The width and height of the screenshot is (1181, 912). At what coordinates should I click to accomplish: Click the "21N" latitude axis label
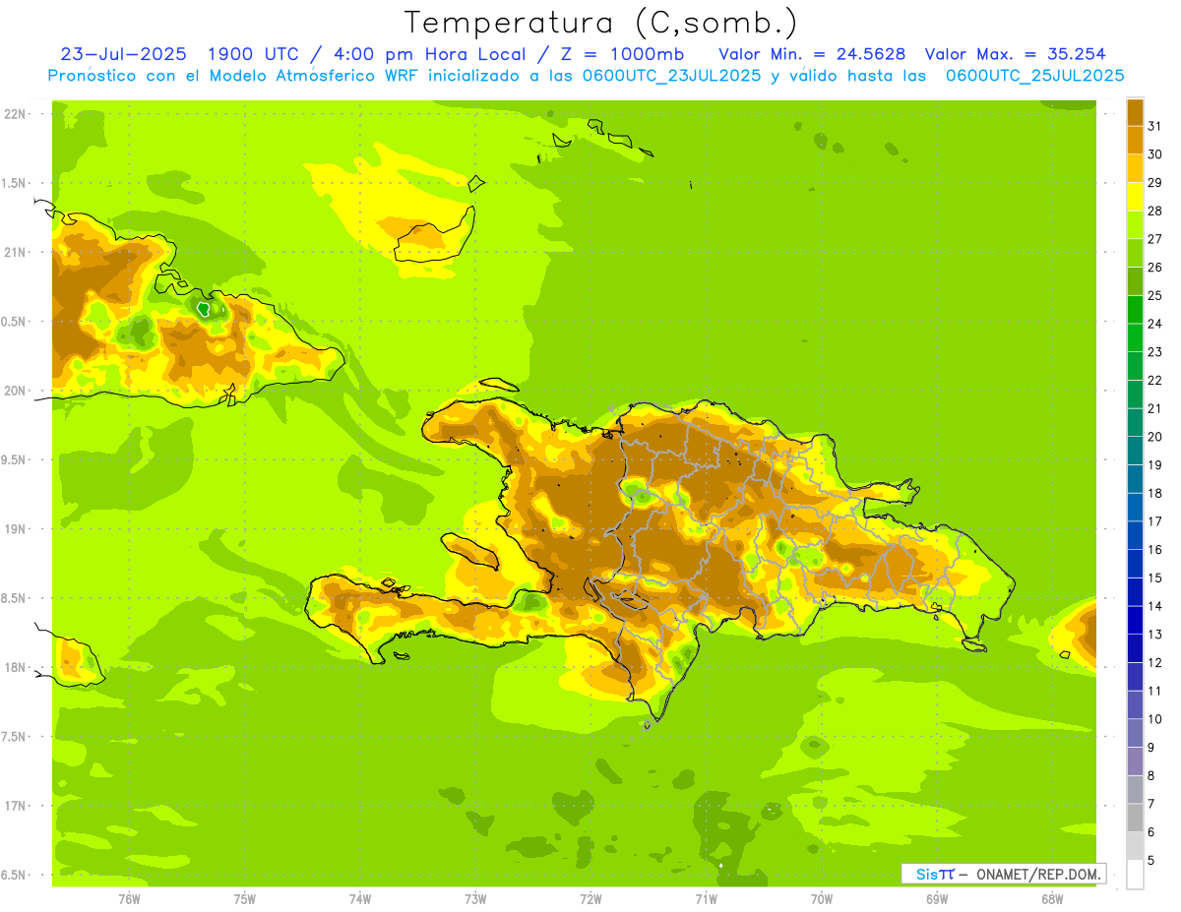click(14, 253)
